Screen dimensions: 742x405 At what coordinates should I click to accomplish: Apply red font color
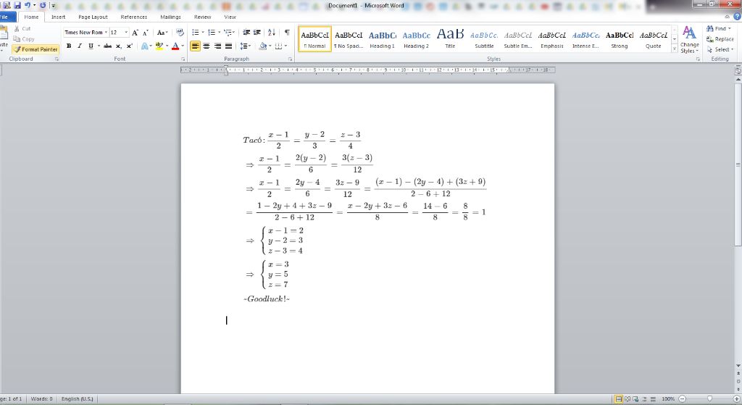175,46
